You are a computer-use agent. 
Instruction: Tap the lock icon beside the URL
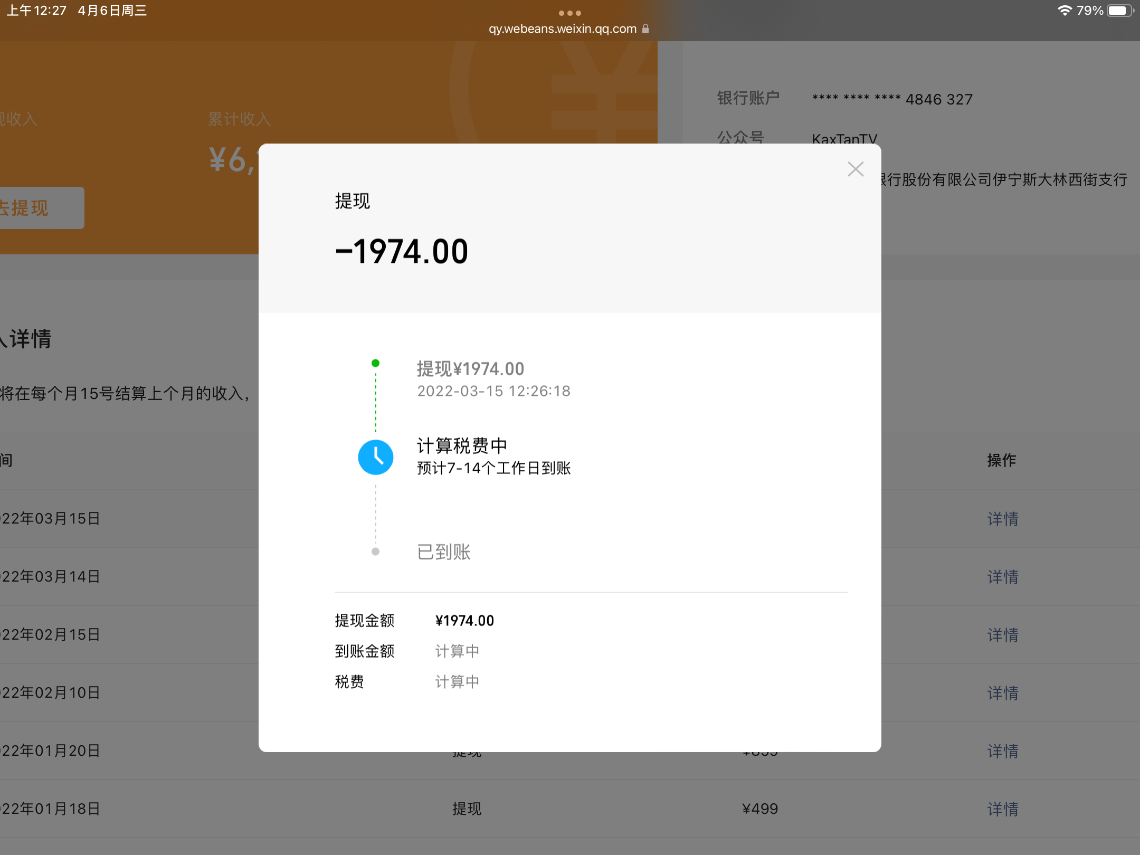[645, 28]
